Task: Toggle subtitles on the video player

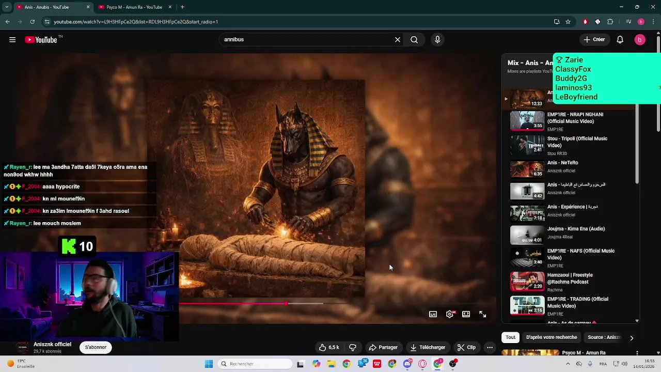Action: coord(433,314)
